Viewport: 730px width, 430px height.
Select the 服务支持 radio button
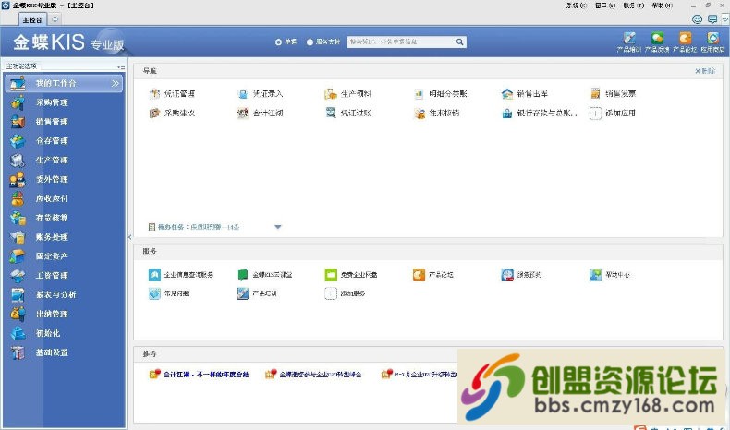click(x=310, y=42)
